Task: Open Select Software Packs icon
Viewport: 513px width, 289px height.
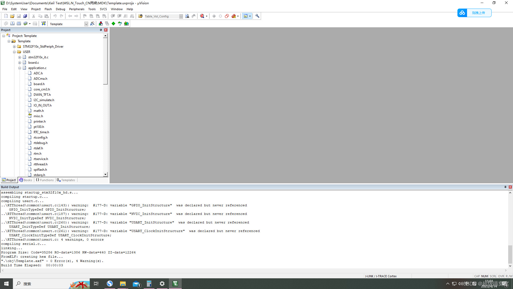Action: point(120,24)
